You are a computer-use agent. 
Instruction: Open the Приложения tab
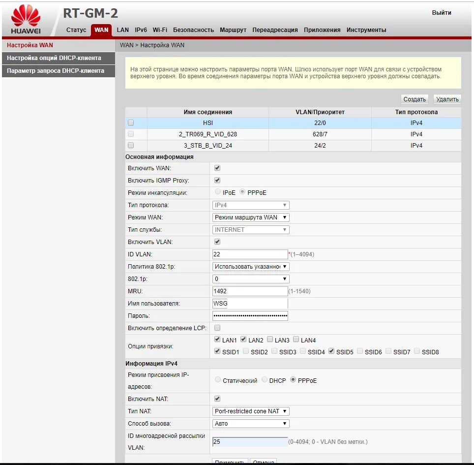coord(322,30)
